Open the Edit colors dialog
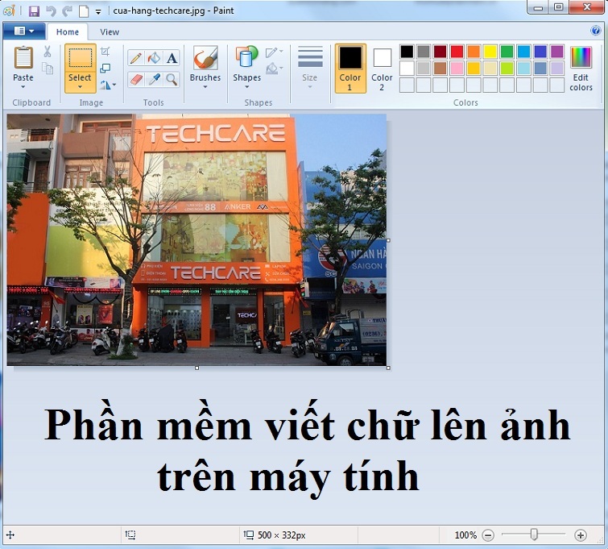 click(581, 69)
